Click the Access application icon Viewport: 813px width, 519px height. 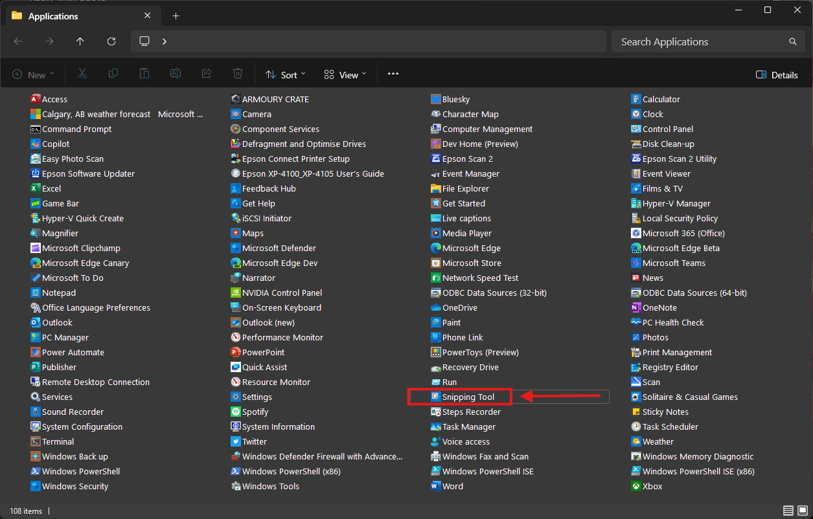[x=36, y=99]
